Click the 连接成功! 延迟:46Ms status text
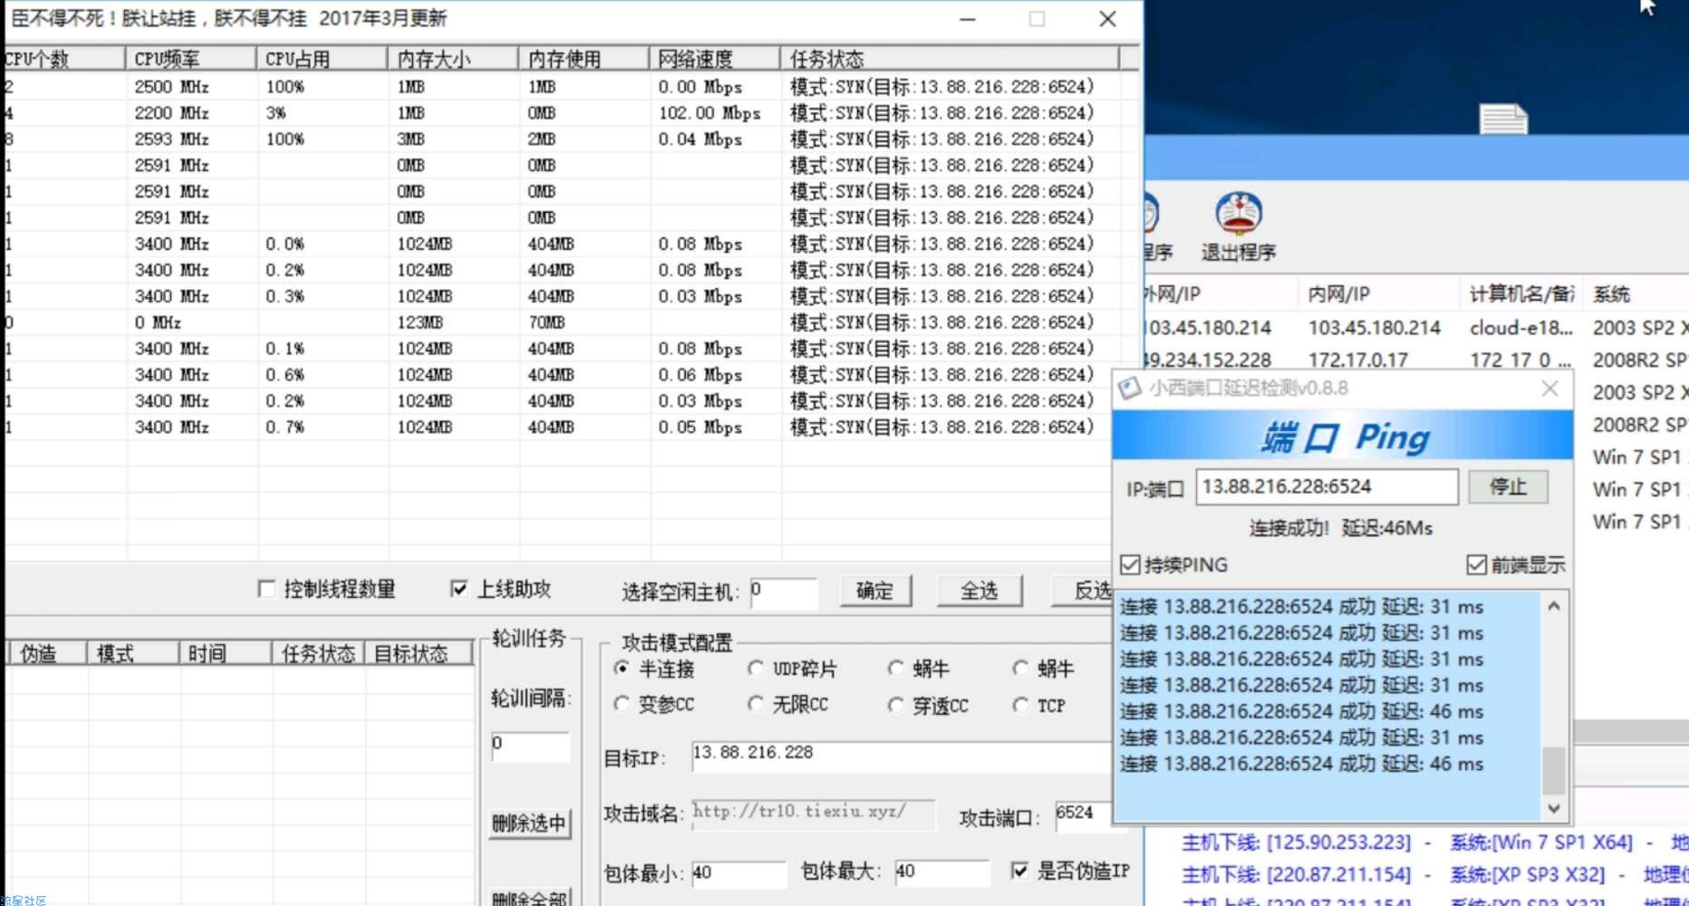 click(1341, 528)
